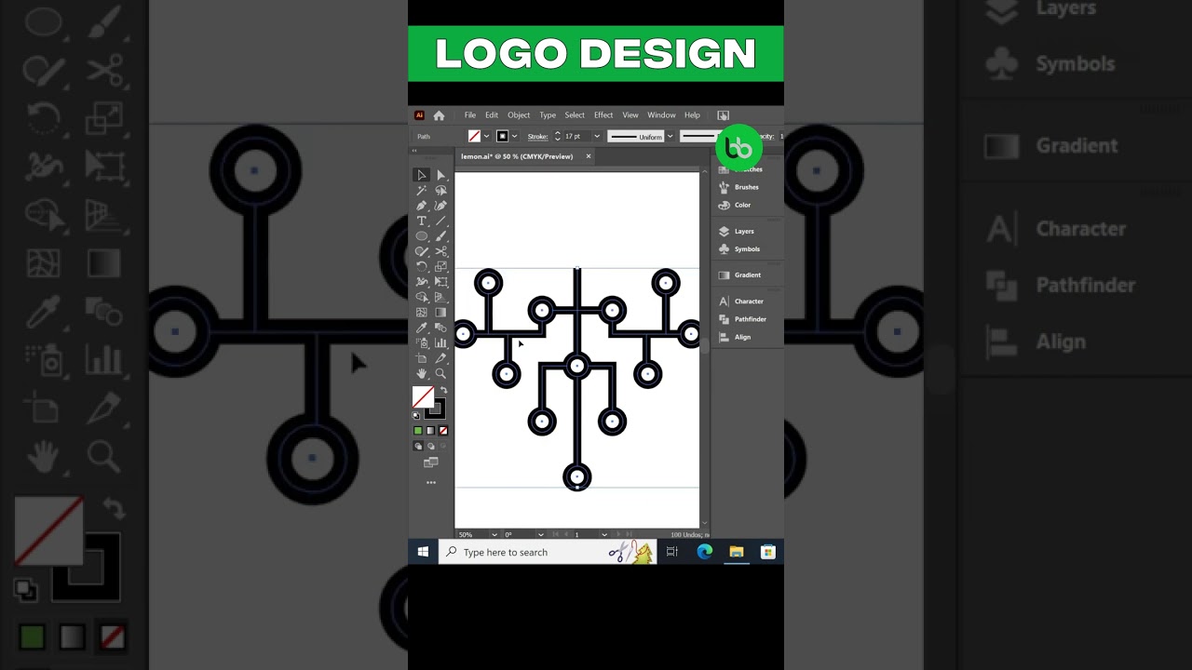1192x670 pixels.
Task: Select the Mesh tool
Action: (x=421, y=312)
